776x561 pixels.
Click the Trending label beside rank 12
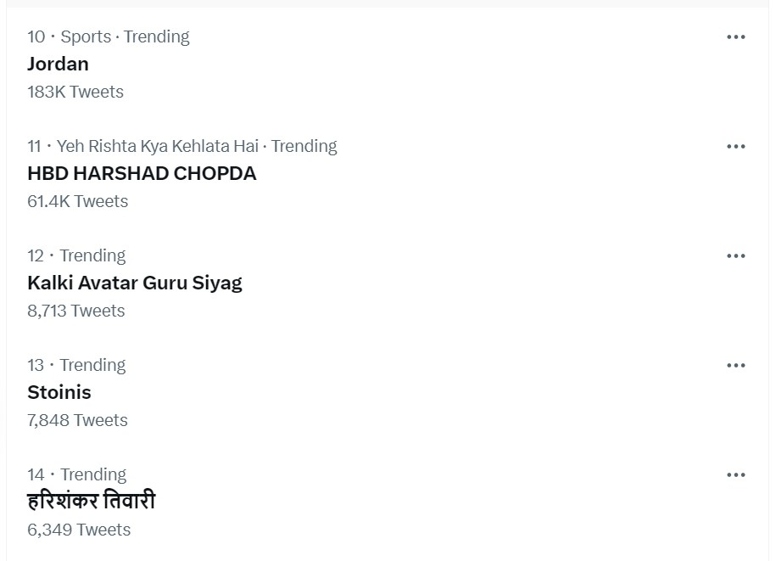[x=92, y=255]
